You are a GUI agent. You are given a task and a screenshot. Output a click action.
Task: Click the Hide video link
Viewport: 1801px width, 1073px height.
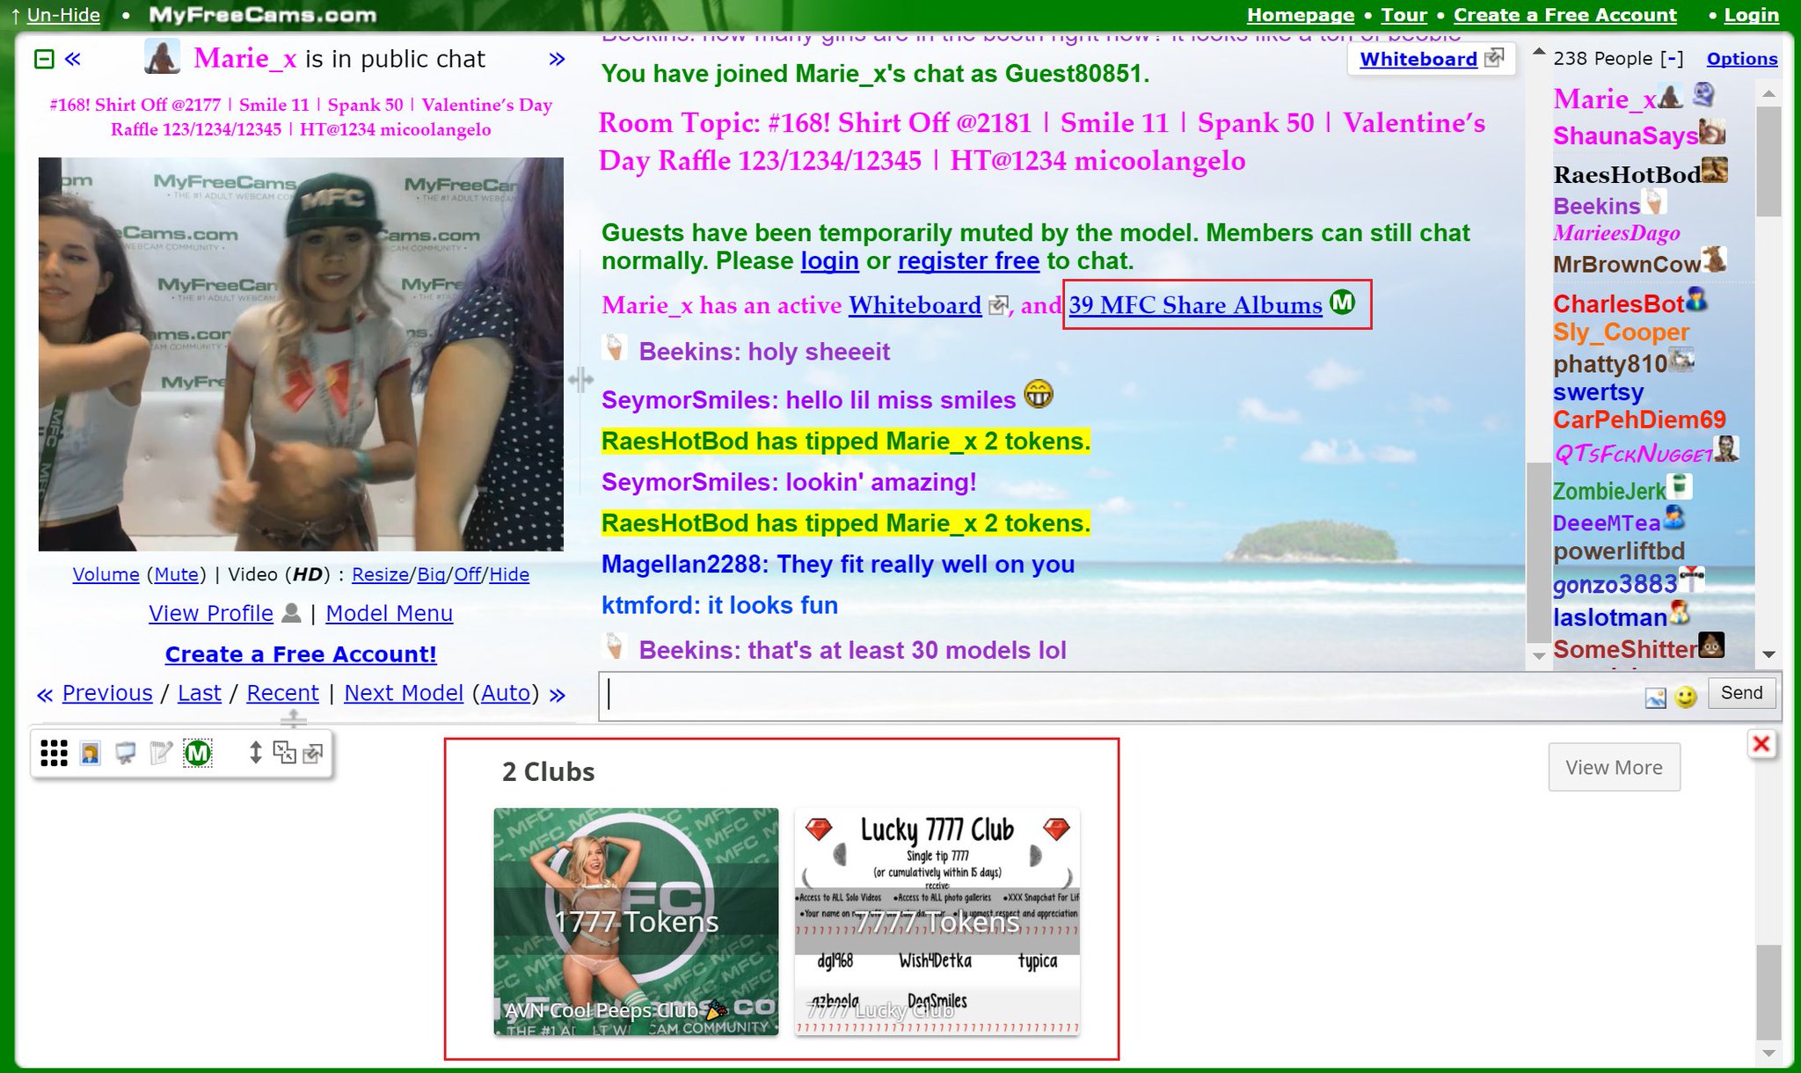coord(509,574)
